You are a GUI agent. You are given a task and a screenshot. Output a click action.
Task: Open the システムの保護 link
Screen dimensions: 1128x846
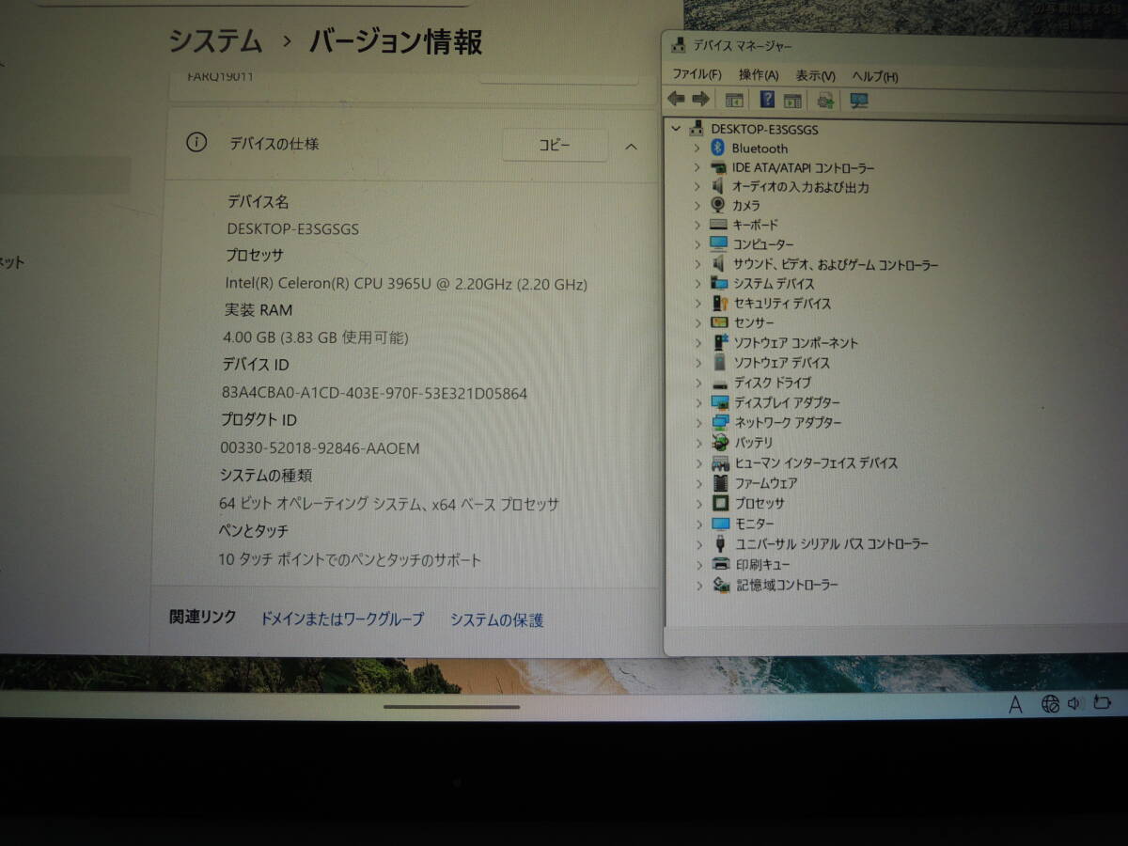(x=496, y=619)
